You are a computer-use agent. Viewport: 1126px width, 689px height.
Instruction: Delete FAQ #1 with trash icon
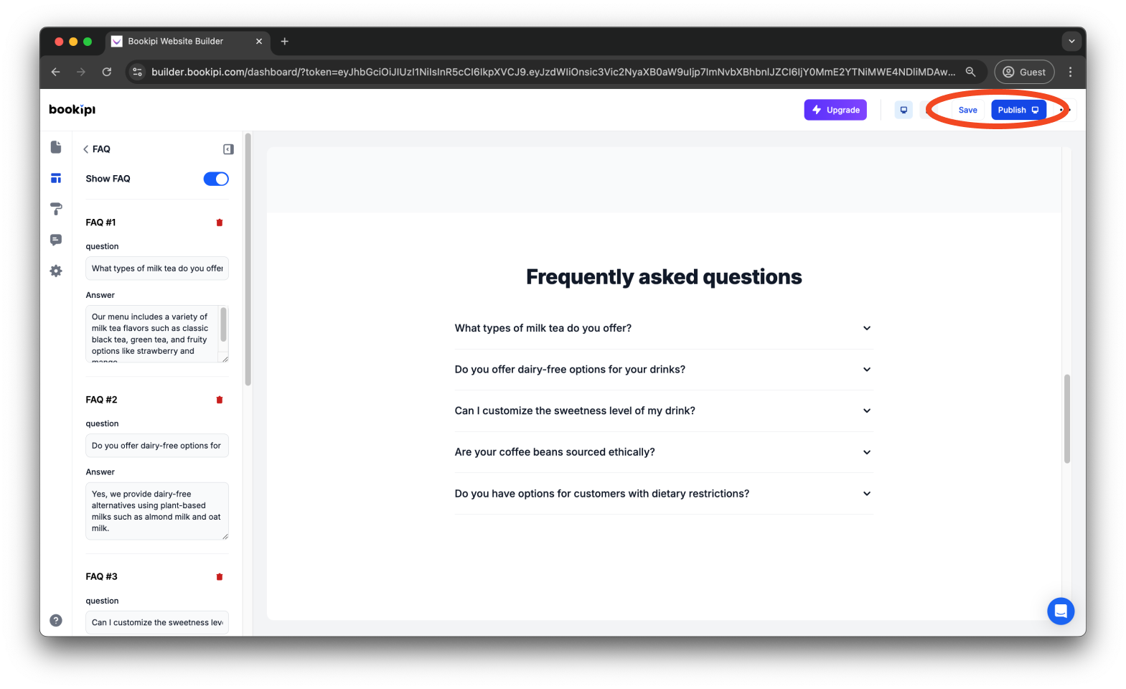[220, 222]
